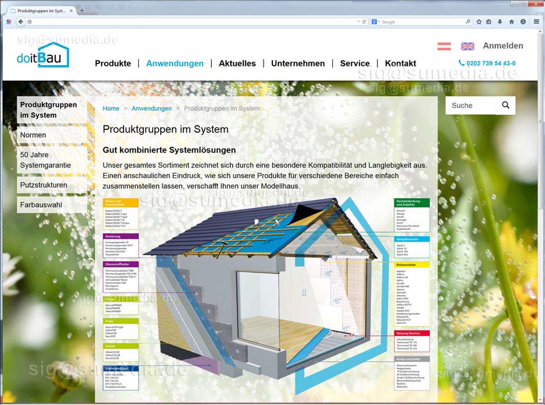Click the doitBau house logo

click(43, 55)
